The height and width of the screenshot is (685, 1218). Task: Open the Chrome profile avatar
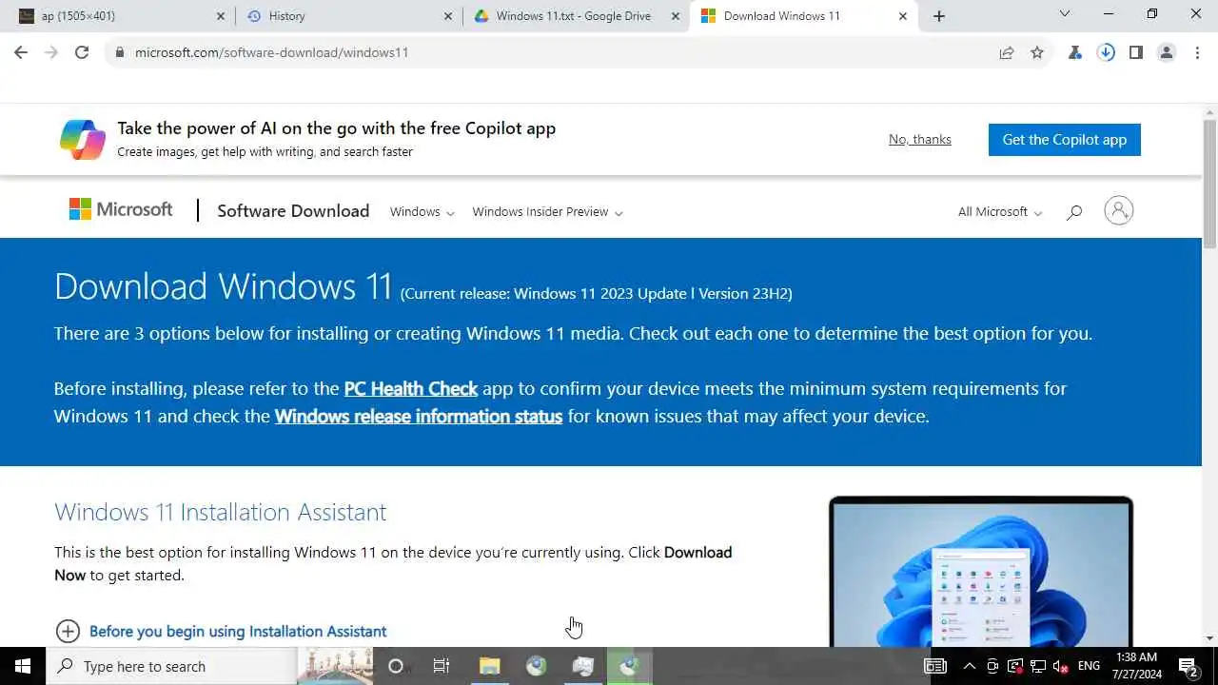click(1167, 53)
